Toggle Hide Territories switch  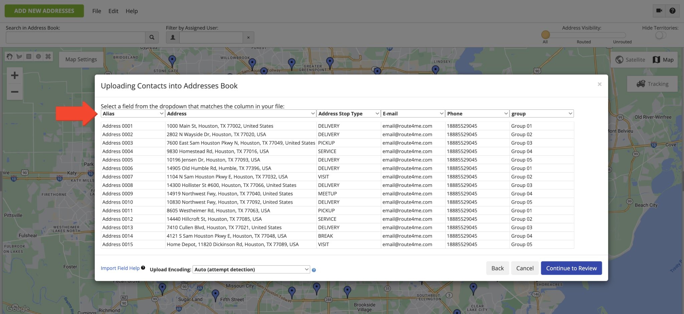660,35
